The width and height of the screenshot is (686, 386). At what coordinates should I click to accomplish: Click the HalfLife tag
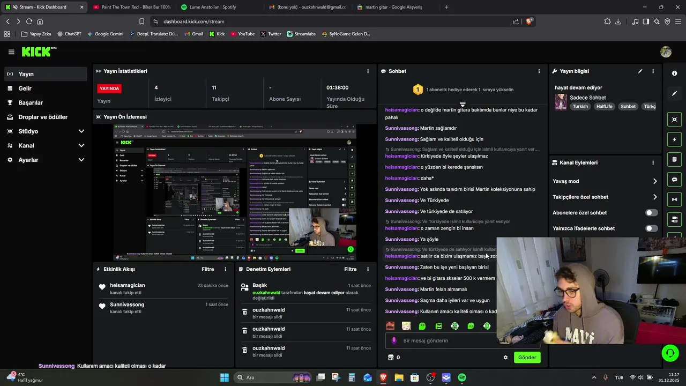coord(604,106)
